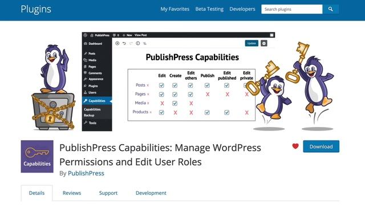Toggle the Posts Create checkbox
Screen dimensions: 365x205
(175, 85)
